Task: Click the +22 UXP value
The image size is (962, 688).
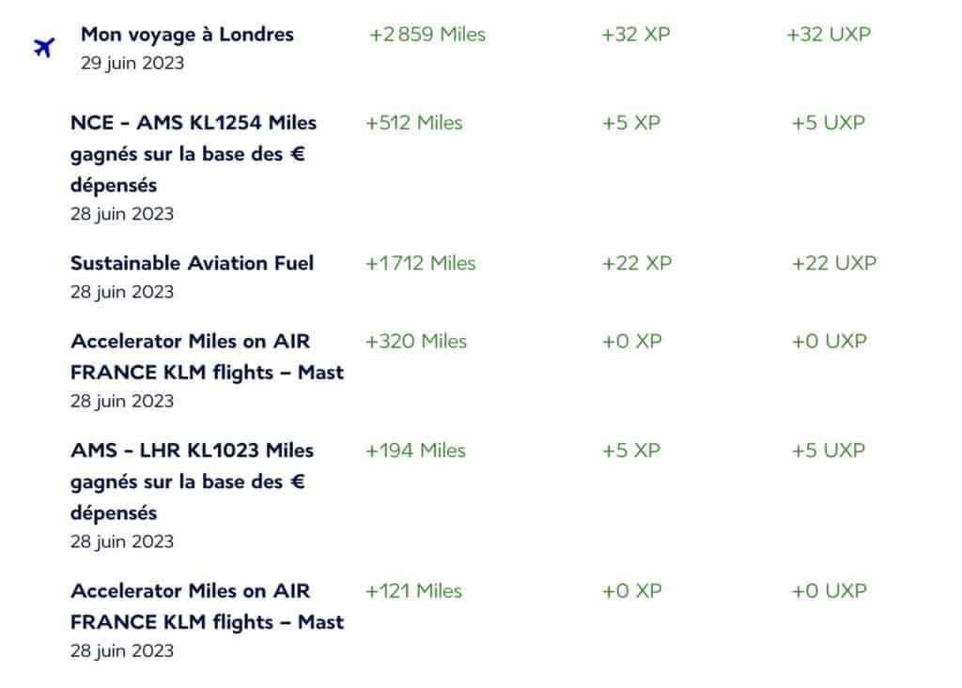Action: (x=833, y=264)
